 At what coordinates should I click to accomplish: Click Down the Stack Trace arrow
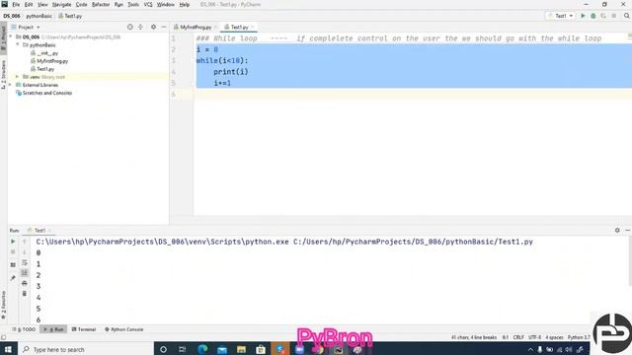[25, 252]
